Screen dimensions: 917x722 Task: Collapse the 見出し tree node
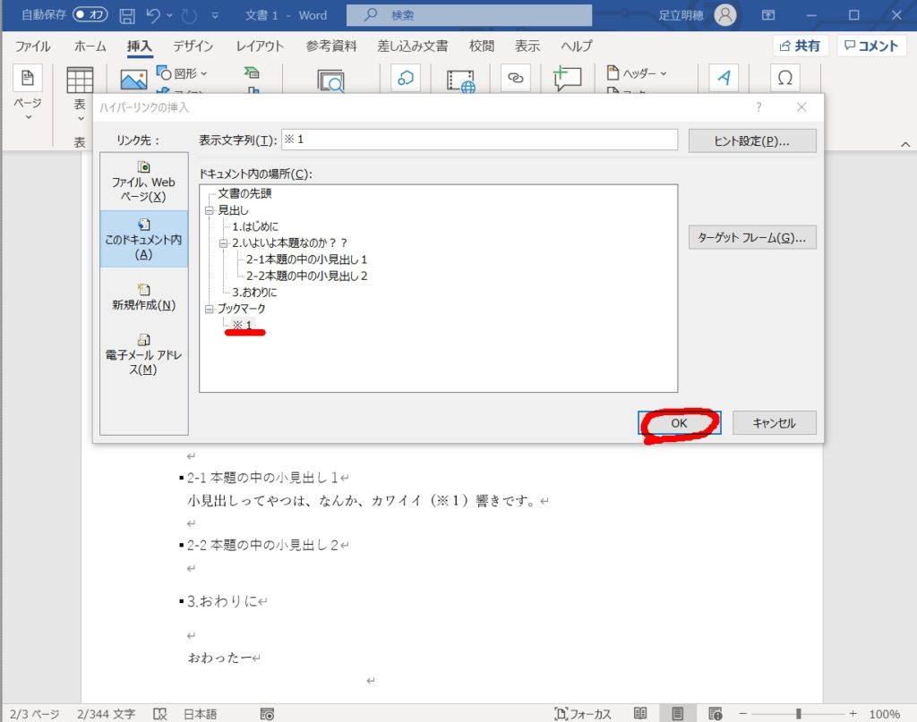pos(209,209)
